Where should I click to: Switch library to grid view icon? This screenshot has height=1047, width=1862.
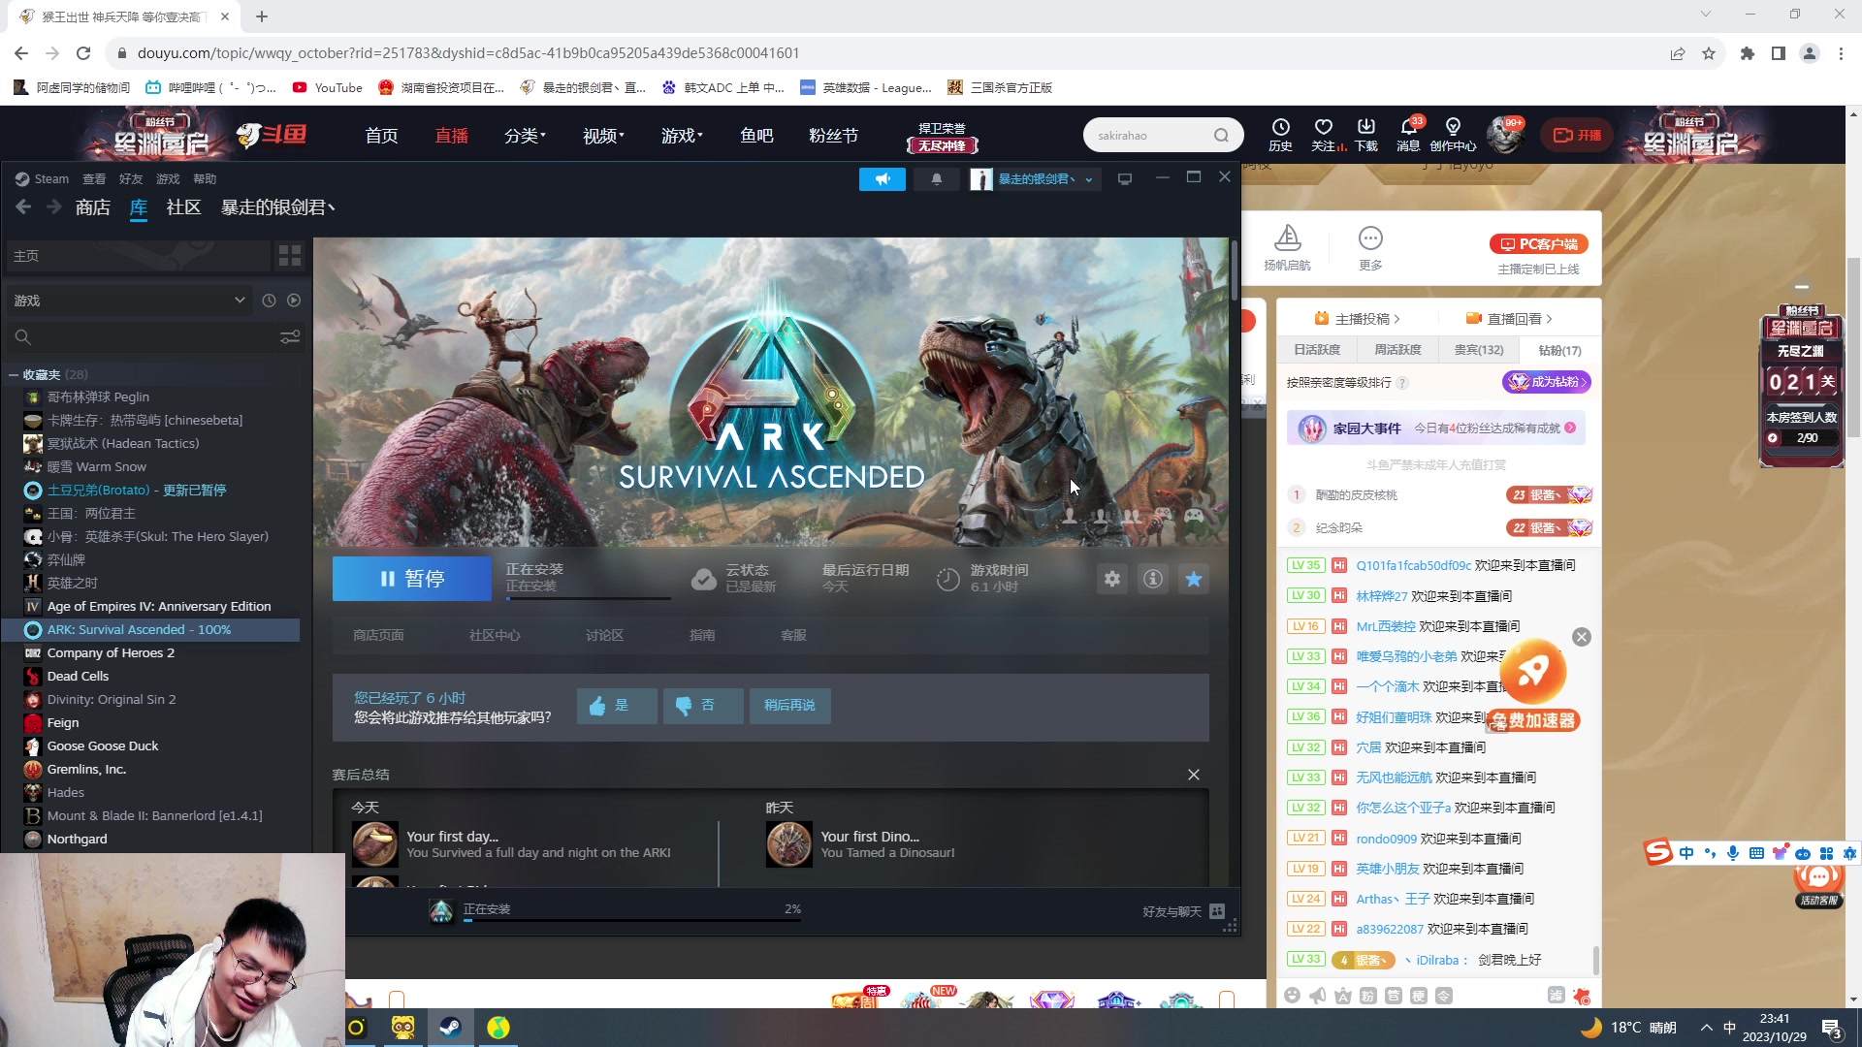click(x=290, y=256)
